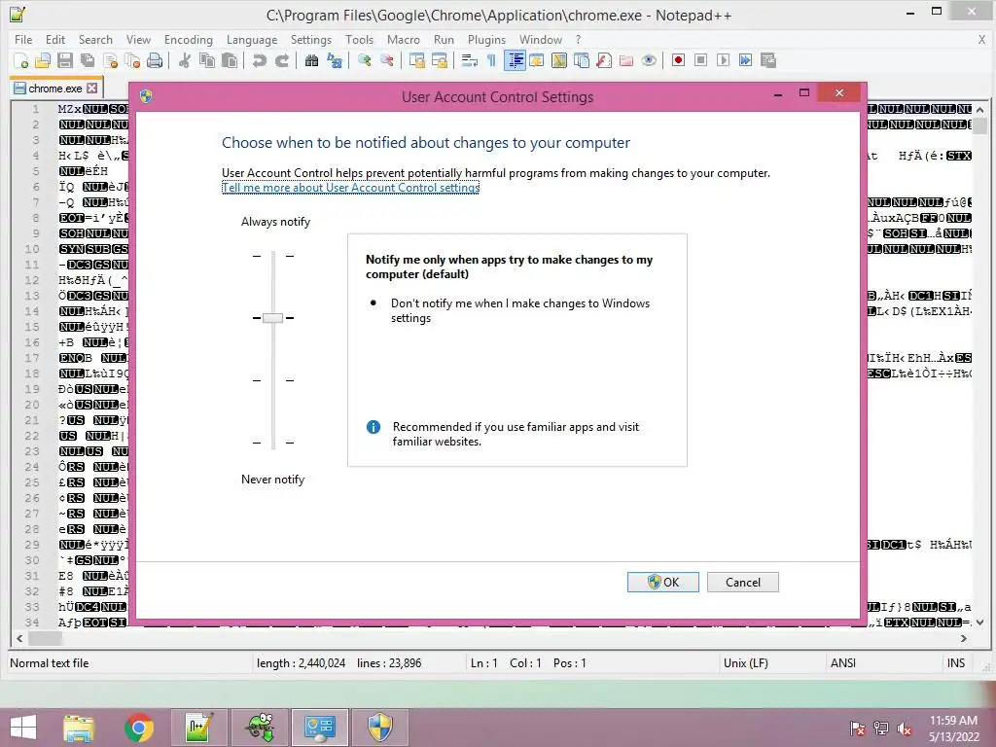Click the Open file toolbar icon
The width and height of the screenshot is (996, 747).
(43, 60)
